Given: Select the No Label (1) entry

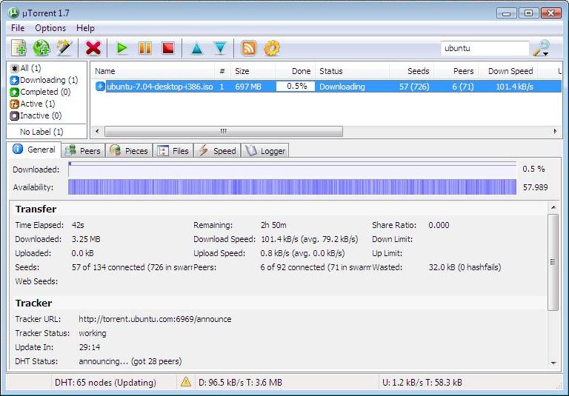Looking at the screenshot, I should pyautogui.click(x=41, y=132).
